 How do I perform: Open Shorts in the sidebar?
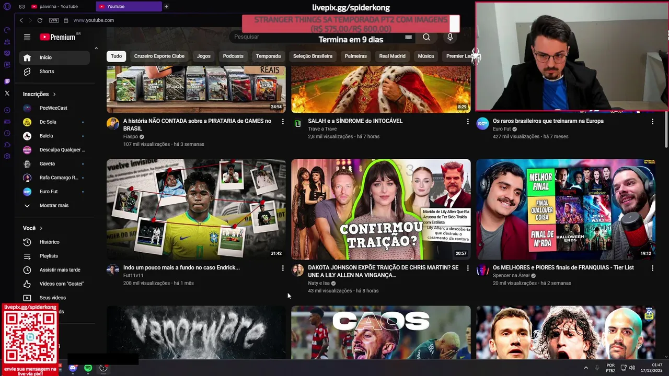[x=54, y=72]
